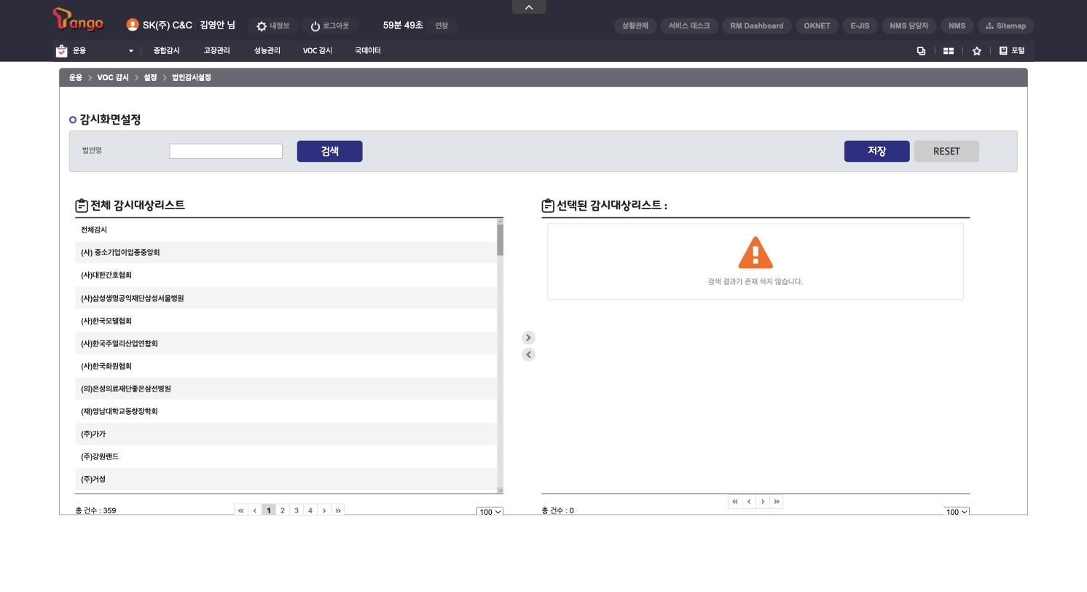Image resolution: width=1087 pixels, height=592 pixels.
Task: Click the RESET button
Action: [x=946, y=151]
